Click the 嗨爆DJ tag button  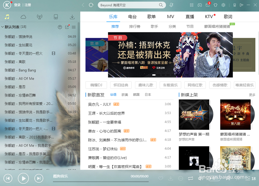tap(96, 85)
